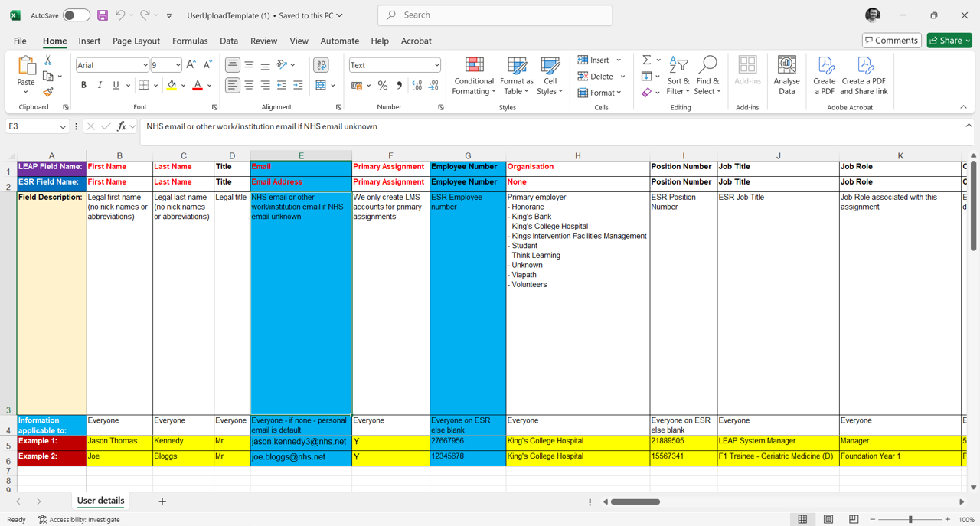Click the Search box in title bar
The height and width of the screenshot is (526, 980).
coord(495,15)
